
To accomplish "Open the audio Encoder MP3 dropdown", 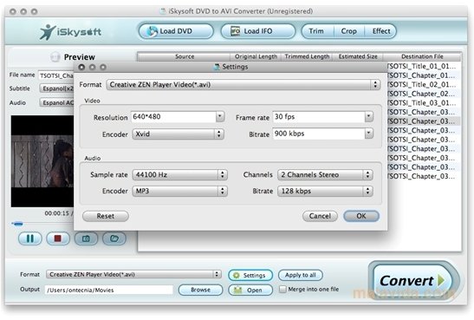I will coord(180,191).
